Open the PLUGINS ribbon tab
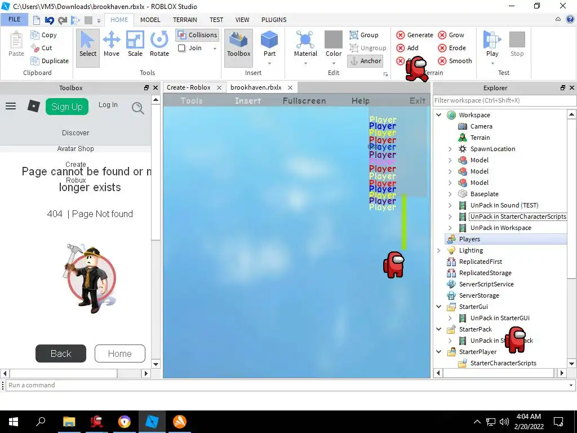Image resolution: width=577 pixels, height=433 pixels. coord(274,20)
